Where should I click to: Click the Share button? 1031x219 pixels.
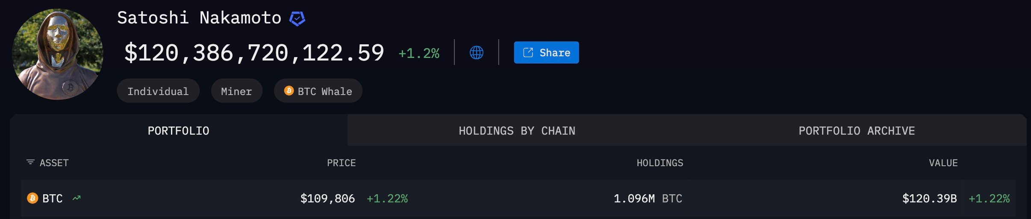(x=546, y=52)
